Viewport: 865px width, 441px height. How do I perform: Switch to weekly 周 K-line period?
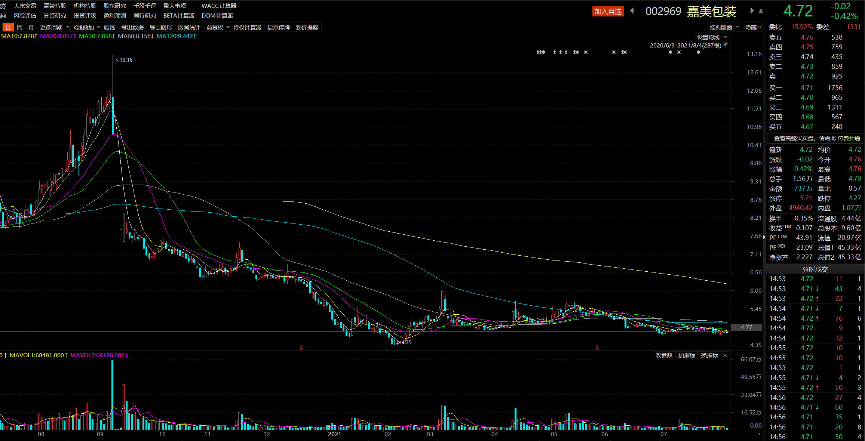(x=19, y=27)
